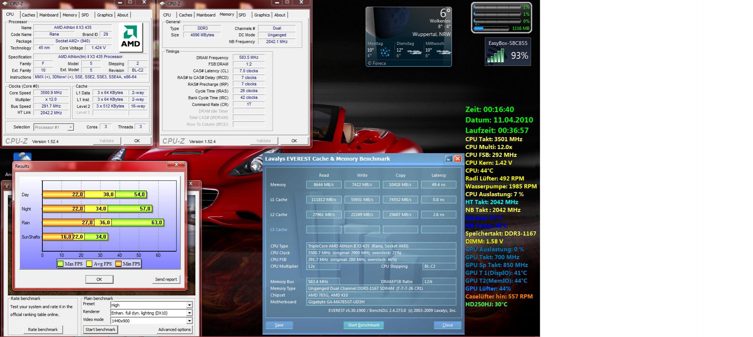Open Mainboard tab in the CPU-Z processor window
The width and height of the screenshot is (753, 337).
49,15
